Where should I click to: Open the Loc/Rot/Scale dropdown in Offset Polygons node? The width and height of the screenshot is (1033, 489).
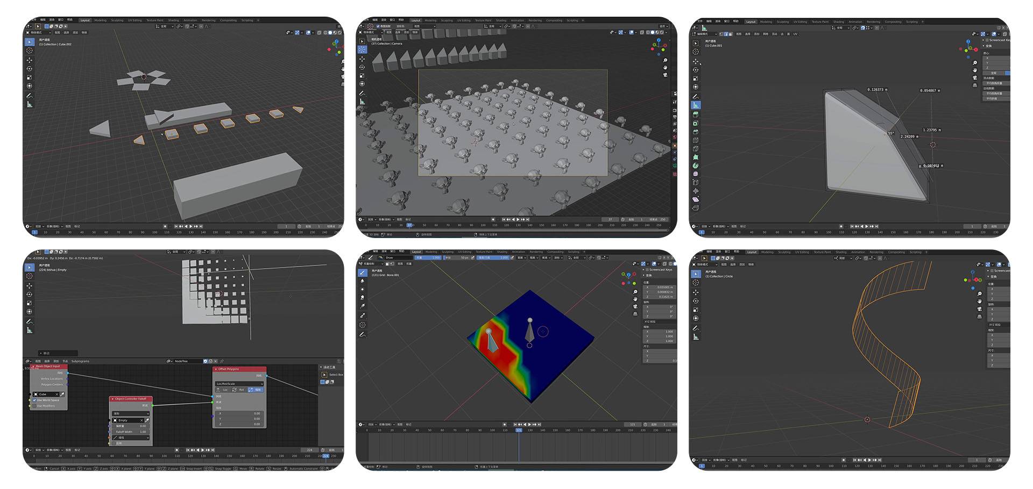tap(239, 384)
